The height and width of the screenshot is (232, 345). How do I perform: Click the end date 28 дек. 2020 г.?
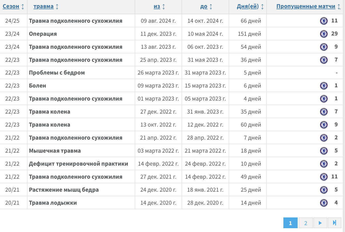click(205, 203)
